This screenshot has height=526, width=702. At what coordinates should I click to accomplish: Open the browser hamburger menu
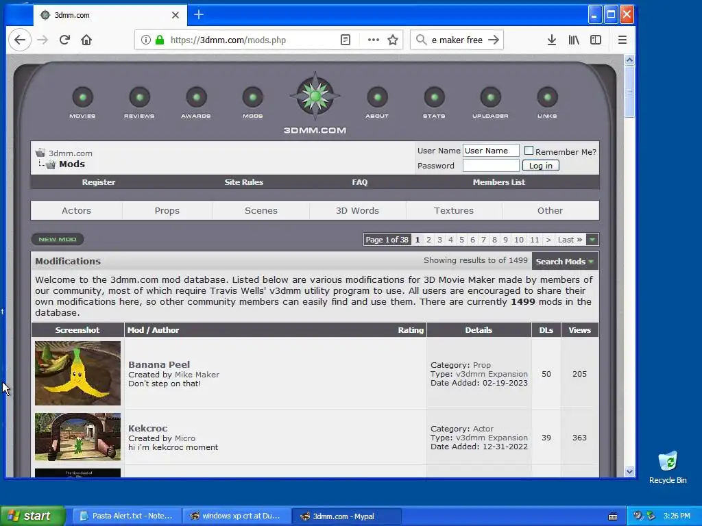point(622,40)
